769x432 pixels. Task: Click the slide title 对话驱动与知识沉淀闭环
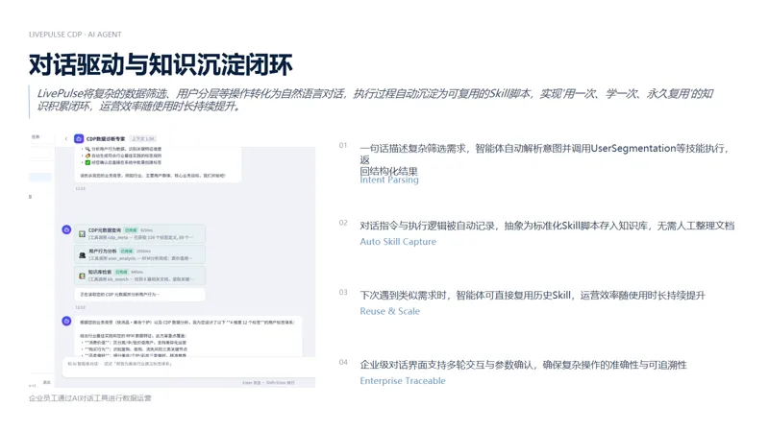click(x=161, y=64)
